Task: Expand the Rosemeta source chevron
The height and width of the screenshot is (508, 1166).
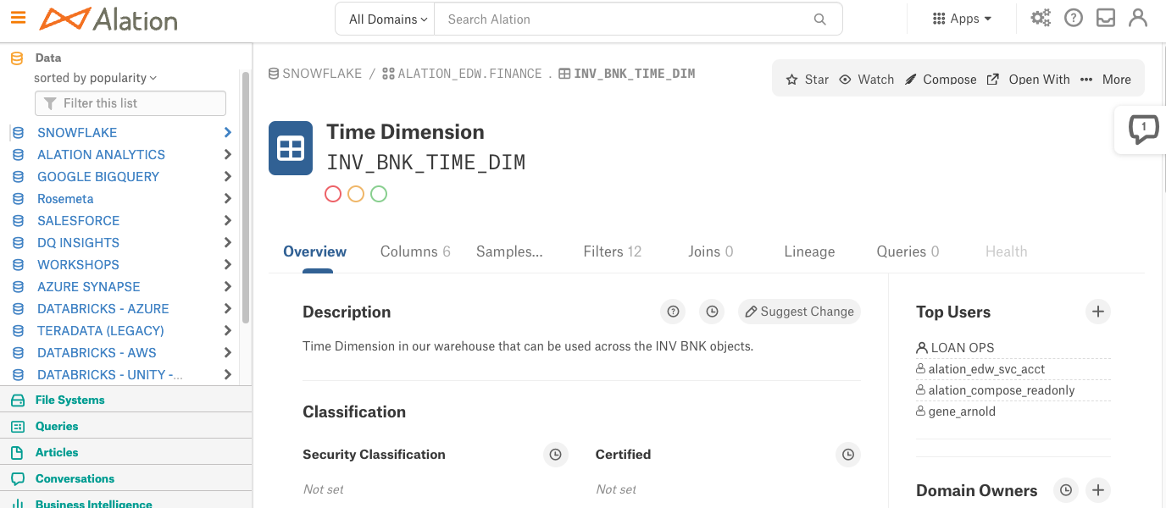Action: click(x=227, y=199)
